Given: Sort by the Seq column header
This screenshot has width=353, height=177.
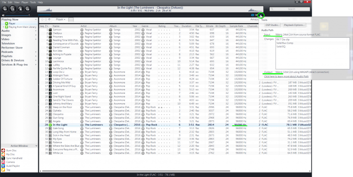Looking at the screenshot, I should (44, 26).
